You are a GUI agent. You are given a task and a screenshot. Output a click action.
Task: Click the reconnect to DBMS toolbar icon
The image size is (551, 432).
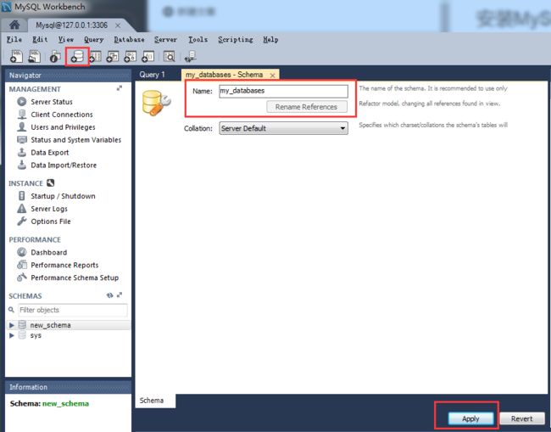(x=191, y=56)
